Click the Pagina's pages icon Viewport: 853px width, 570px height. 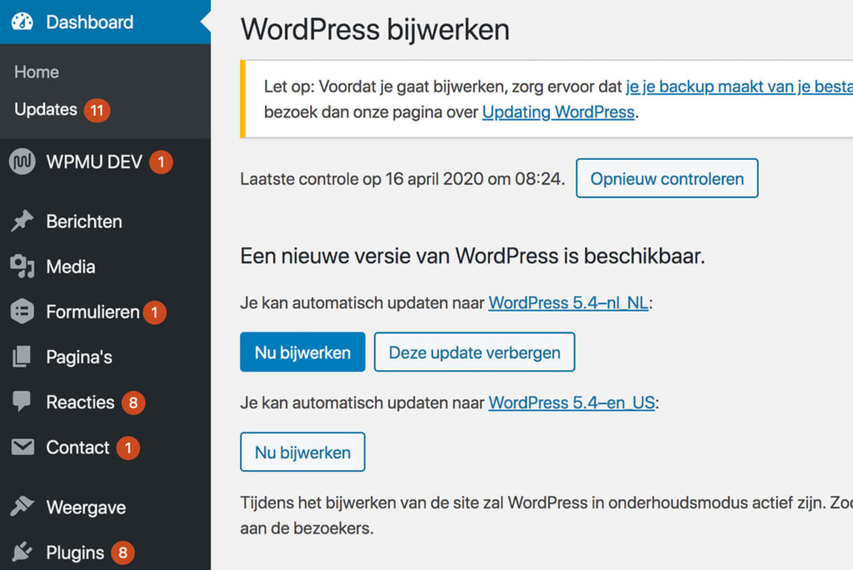point(22,357)
